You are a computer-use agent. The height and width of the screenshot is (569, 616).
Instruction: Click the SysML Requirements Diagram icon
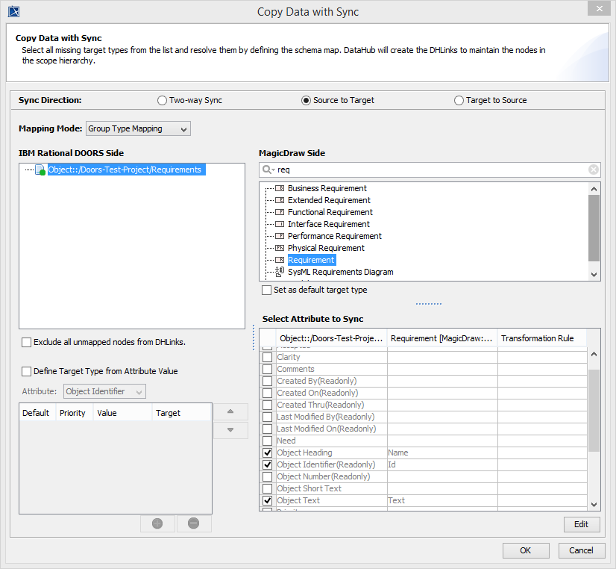tap(280, 273)
